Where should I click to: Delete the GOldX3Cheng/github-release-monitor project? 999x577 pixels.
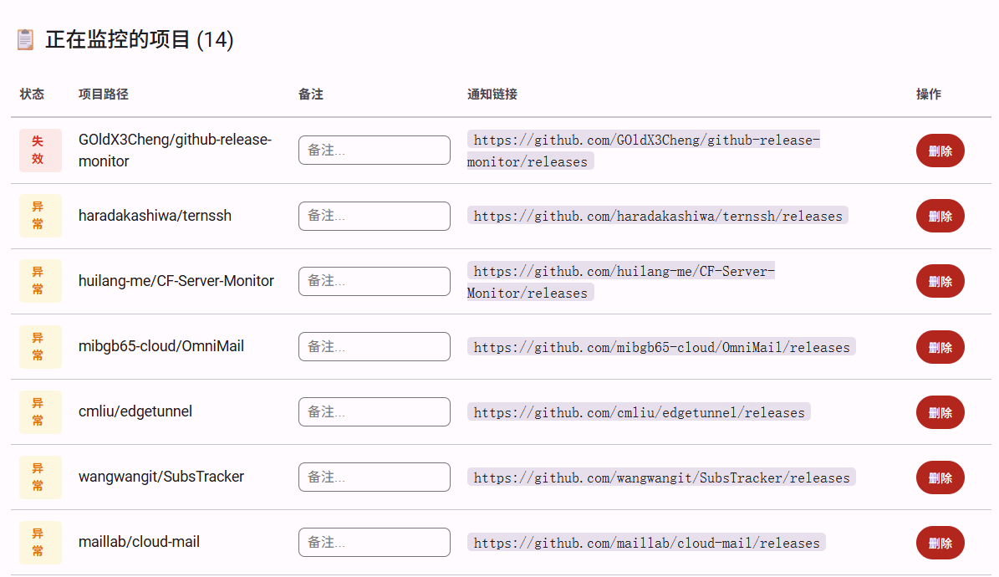(940, 151)
